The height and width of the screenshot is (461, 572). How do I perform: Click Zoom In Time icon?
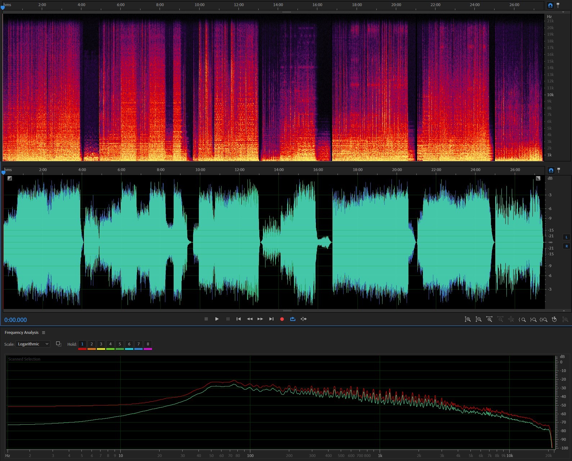(x=489, y=319)
